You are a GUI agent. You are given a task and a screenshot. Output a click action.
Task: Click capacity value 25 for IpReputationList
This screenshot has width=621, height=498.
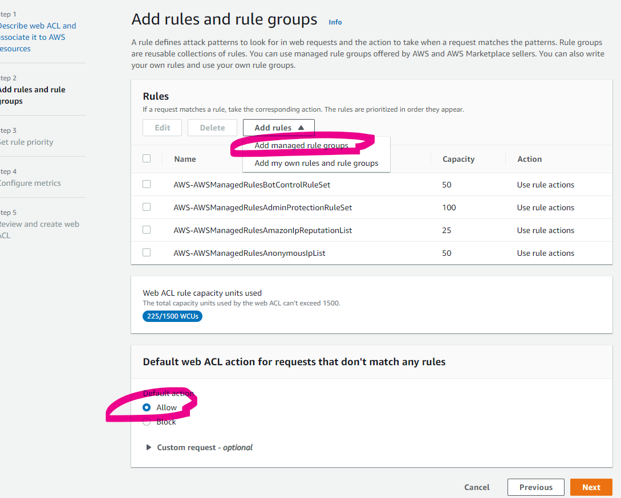447,230
